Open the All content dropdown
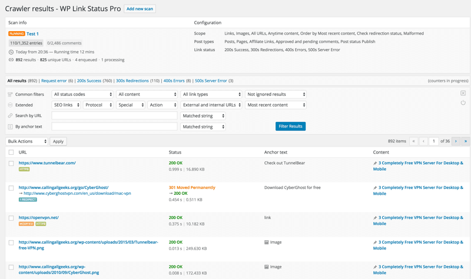471x279 pixels. click(147, 94)
